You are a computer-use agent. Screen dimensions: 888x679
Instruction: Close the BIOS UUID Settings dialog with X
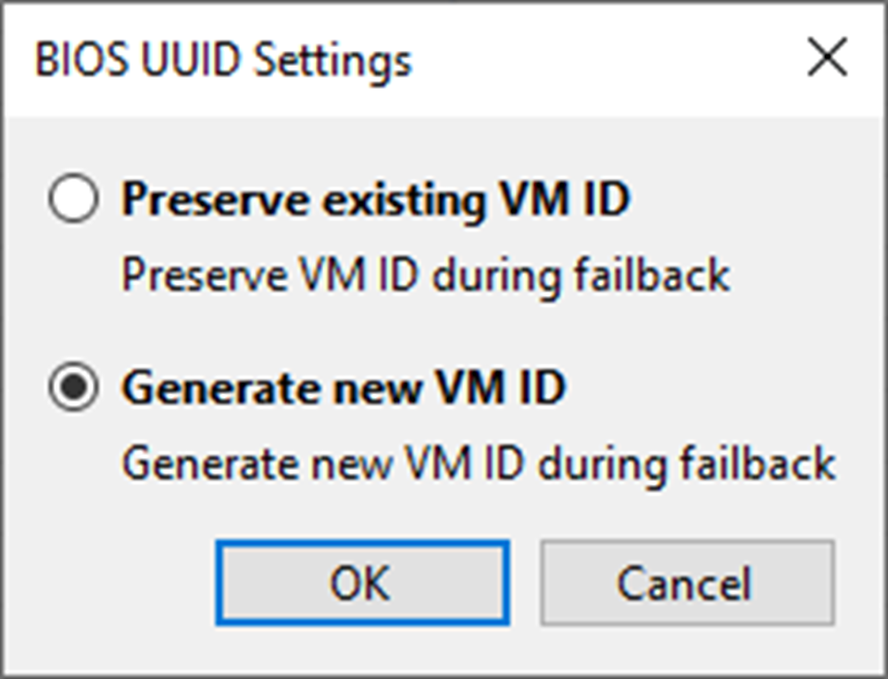pos(827,59)
